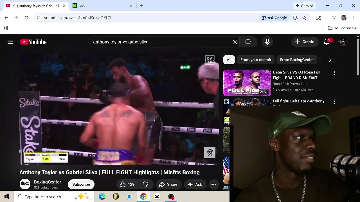Mute the tab via its speaker icon
The image size is (360, 202).
pyautogui.click(x=57, y=6)
